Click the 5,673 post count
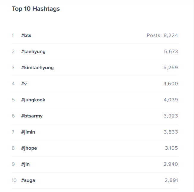This screenshot has height=192, width=194. click(x=171, y=52)
